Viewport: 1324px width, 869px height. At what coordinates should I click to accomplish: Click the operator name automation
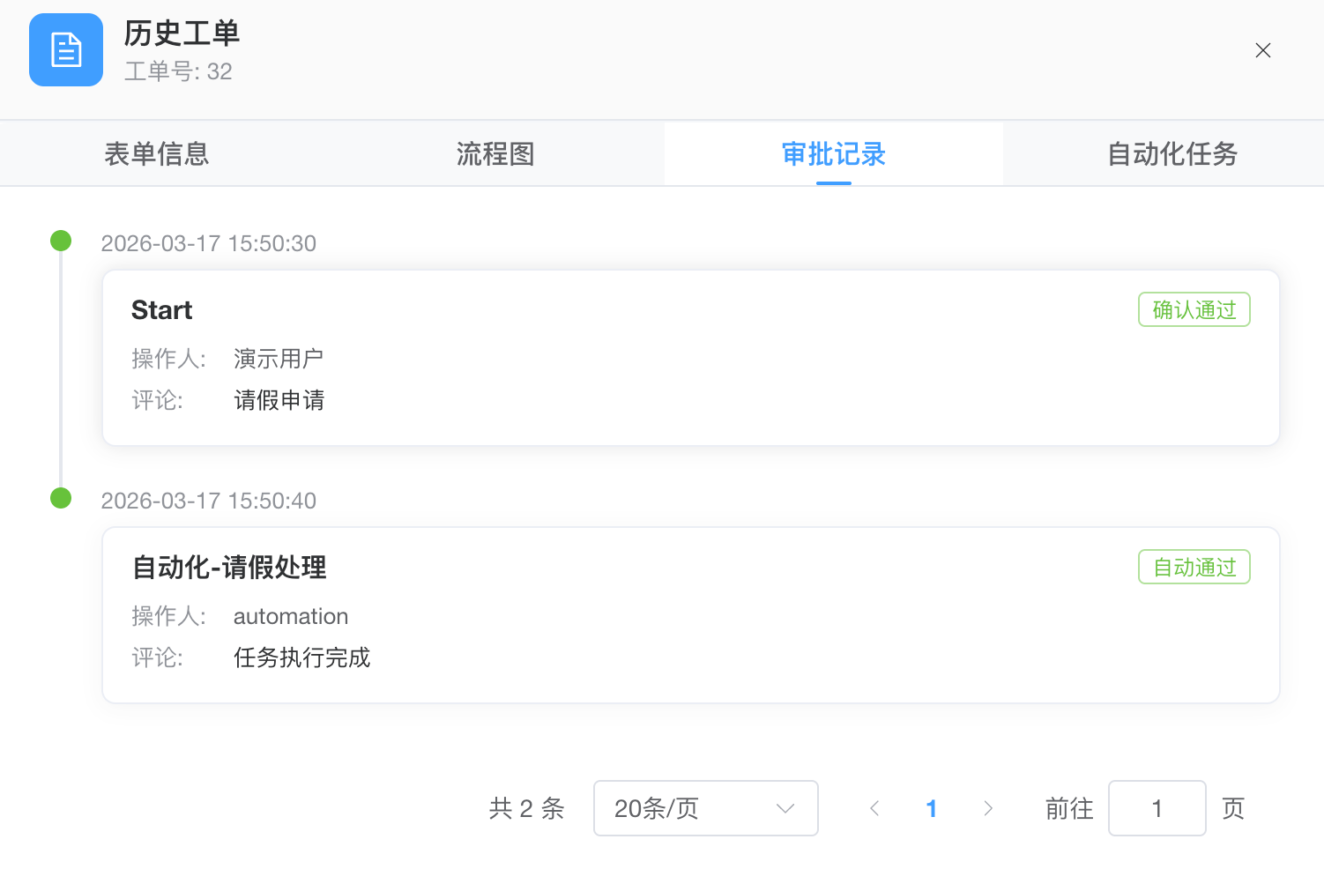(x=290, y=615)
